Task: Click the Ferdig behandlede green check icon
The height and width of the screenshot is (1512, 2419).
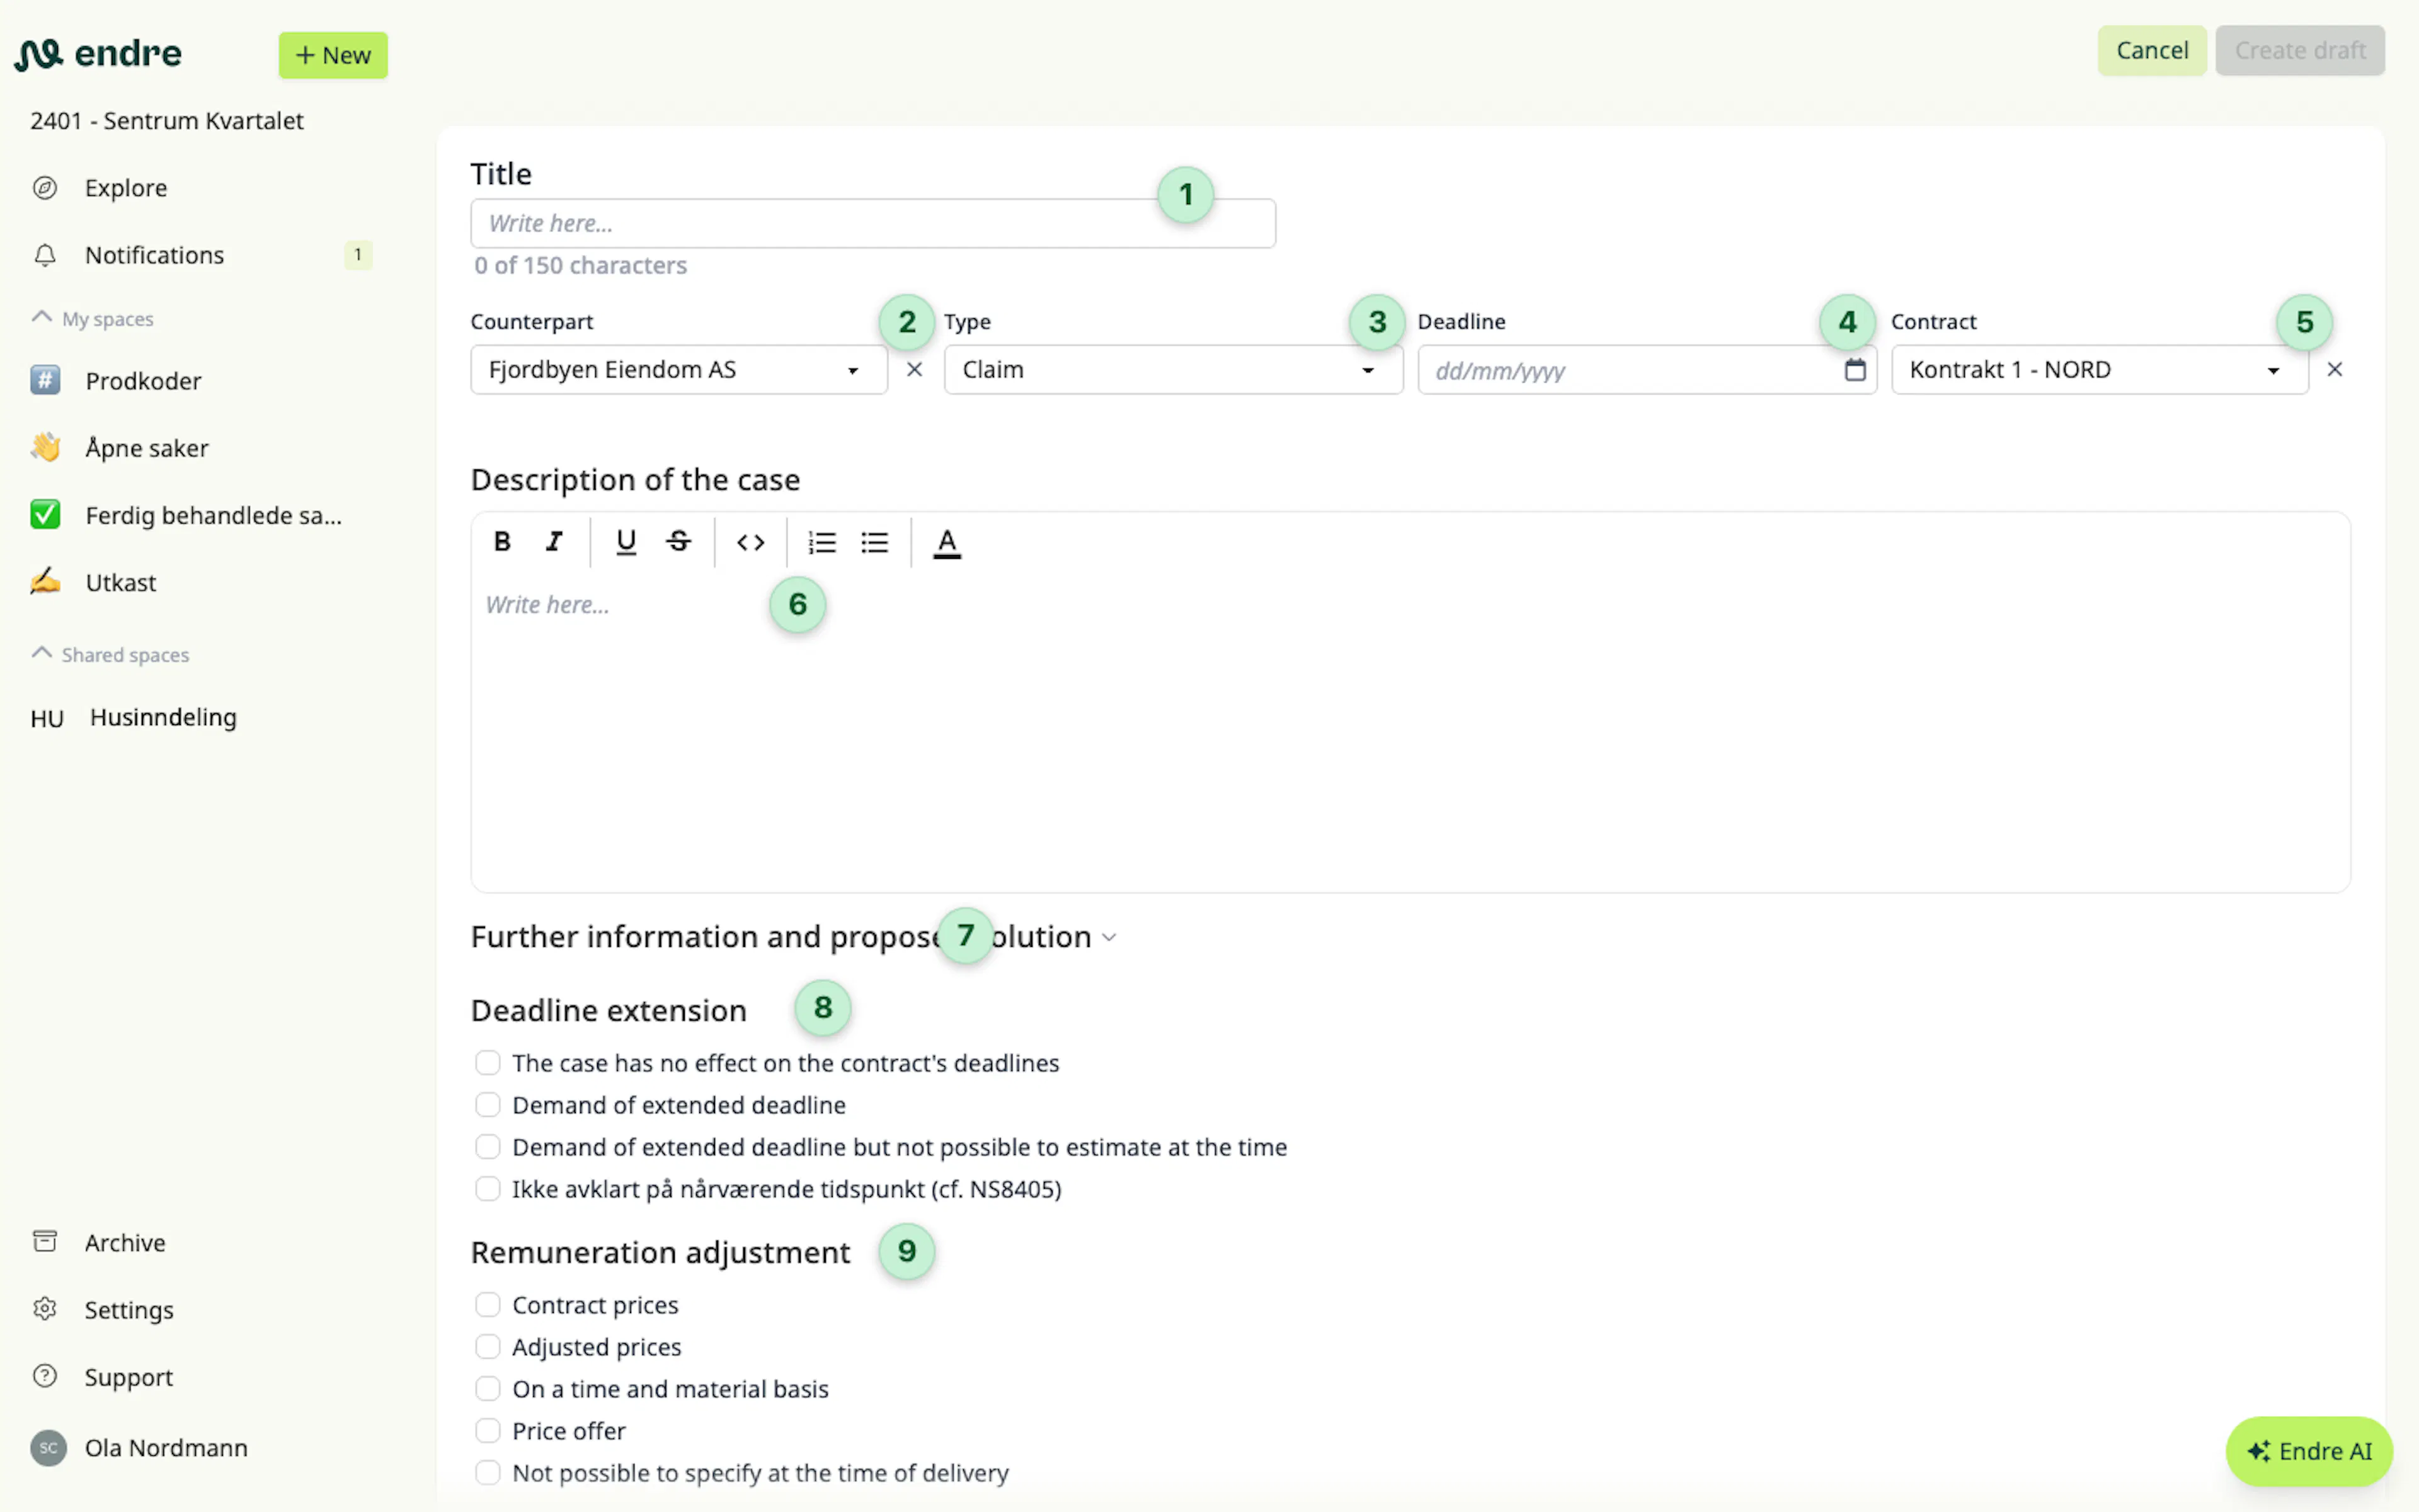Action: click(45, 514)
